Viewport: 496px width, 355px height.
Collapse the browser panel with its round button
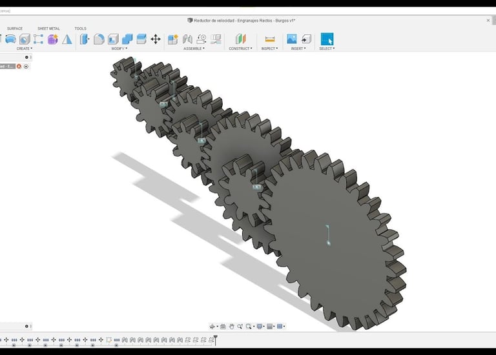coord(26,57)
